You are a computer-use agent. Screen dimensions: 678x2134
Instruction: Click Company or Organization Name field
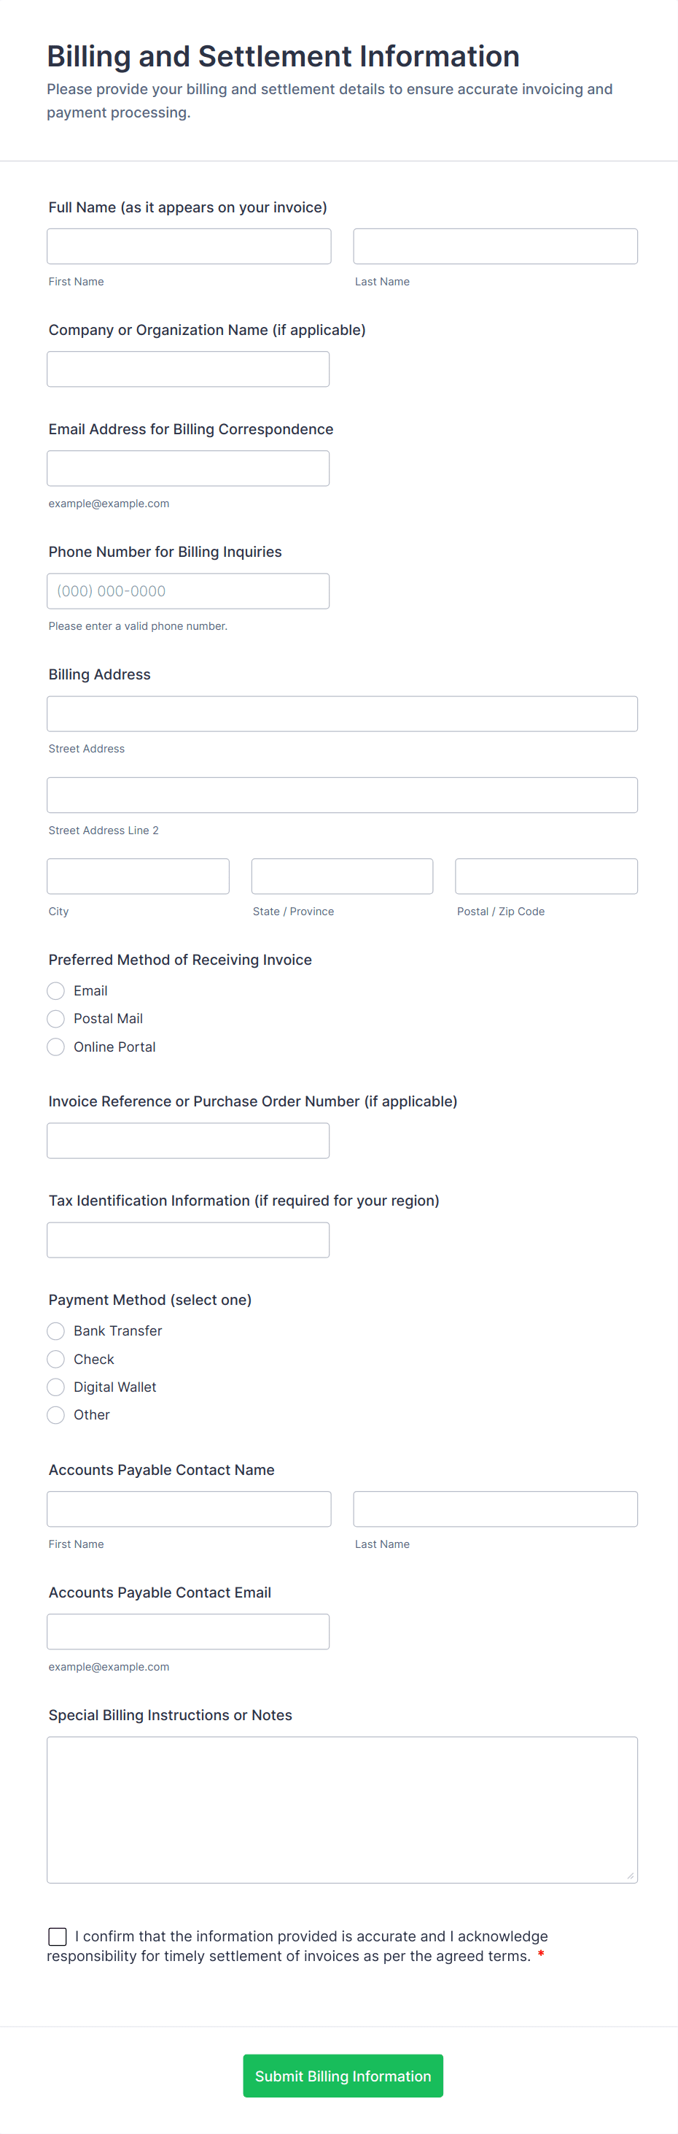pyautogui.click(x=188, y=369)
